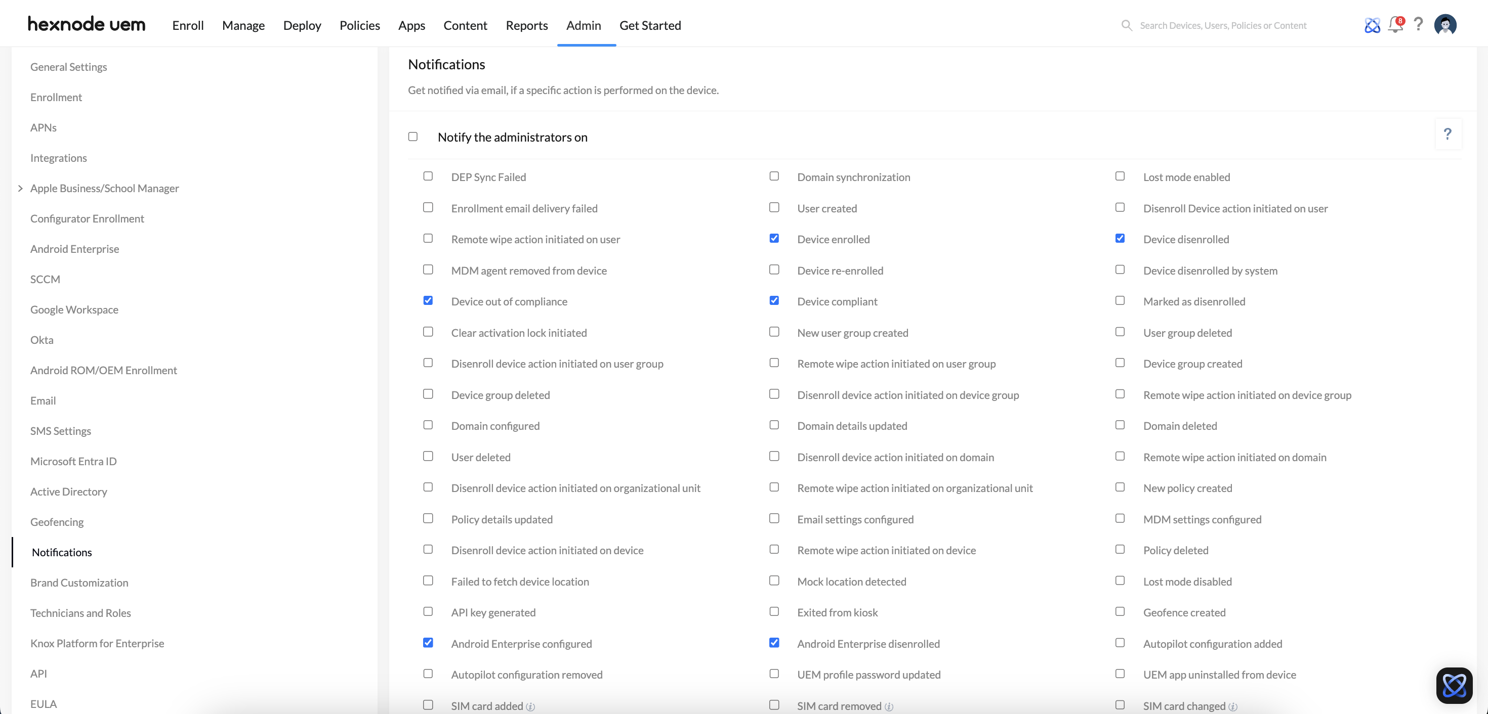Open the floating chat assistant button
The height and width of the screenshot is (714, 1488).
pos(1454,685)
